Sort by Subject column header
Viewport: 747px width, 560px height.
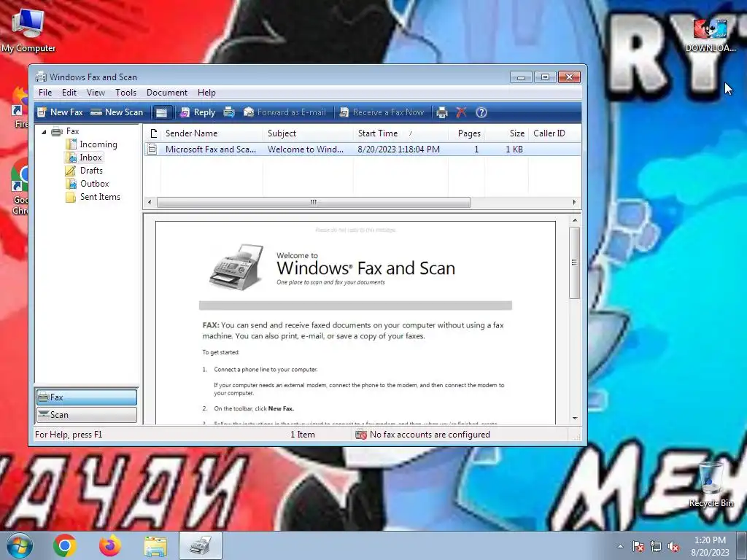(x=308, y=133)
